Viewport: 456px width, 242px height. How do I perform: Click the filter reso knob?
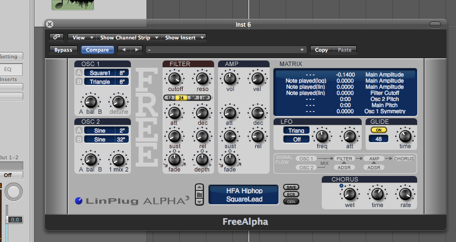point(202,78)
